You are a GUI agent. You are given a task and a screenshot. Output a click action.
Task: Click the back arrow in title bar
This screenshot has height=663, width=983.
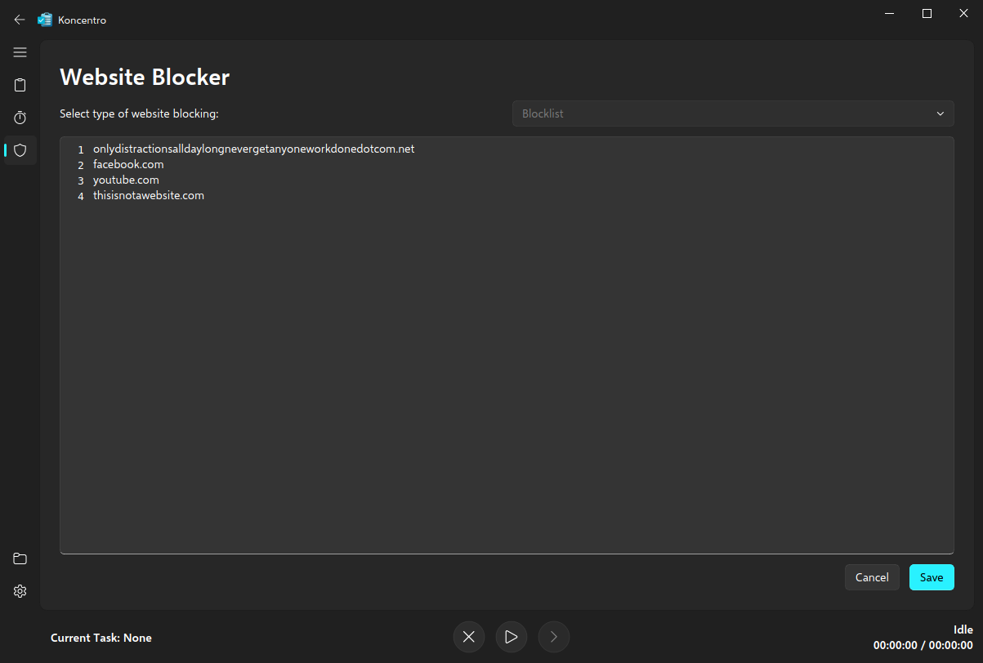(x=19, y=19)
